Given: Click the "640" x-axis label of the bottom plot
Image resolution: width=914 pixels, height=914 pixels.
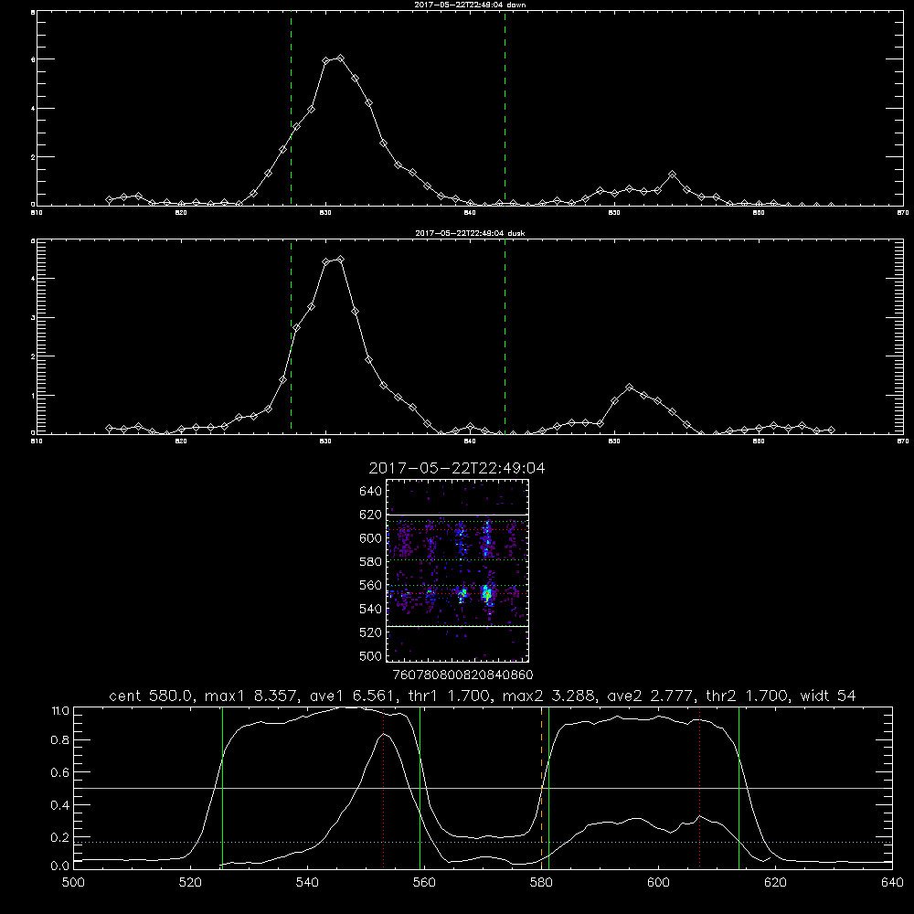Looking at the screenshot, I should pos(892,883).
